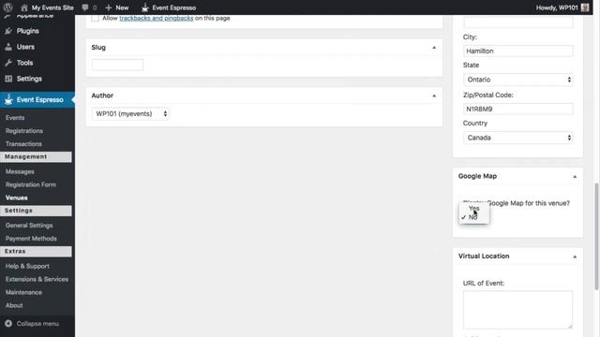This screenshot has height=337, width=600.
Task: Click Event Espresso sidebar cup icon
Action: [8, 100]
